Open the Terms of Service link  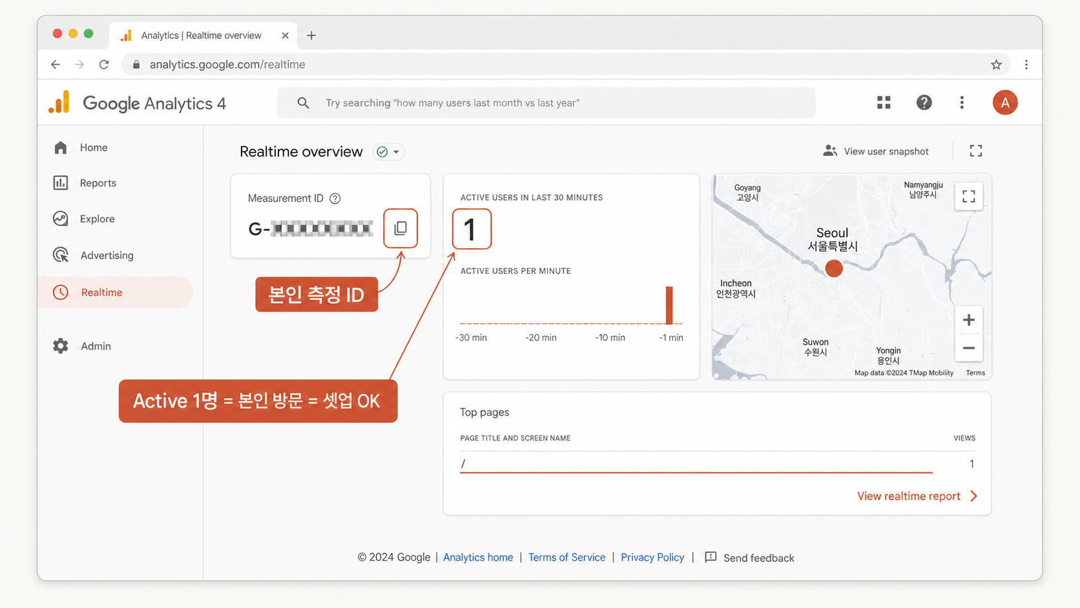click(x=566, y=558)
